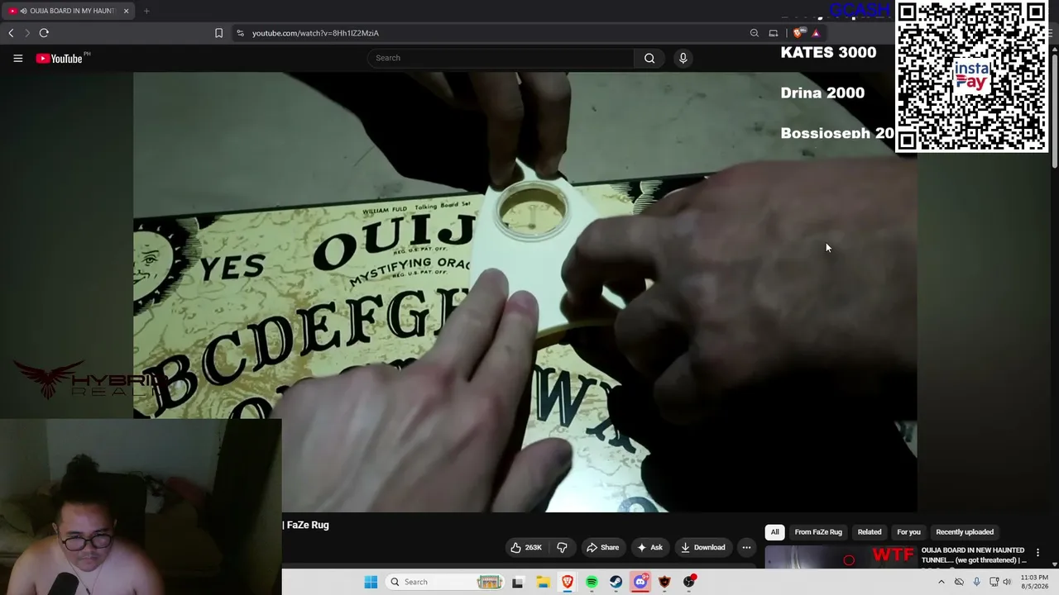Select the For you filter chip
This screenshot has height=595, width=1059.
pyautogui.click(x=908, y=532)
